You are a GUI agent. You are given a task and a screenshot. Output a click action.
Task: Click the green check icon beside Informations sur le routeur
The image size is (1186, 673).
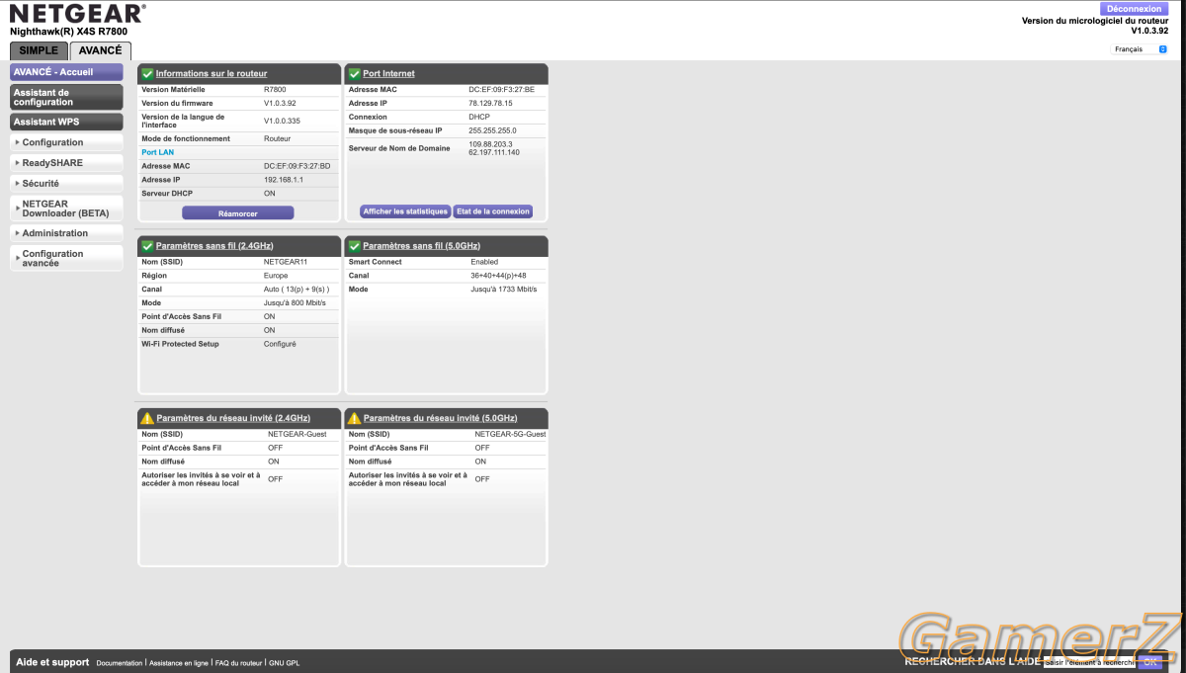coord(147,74)
